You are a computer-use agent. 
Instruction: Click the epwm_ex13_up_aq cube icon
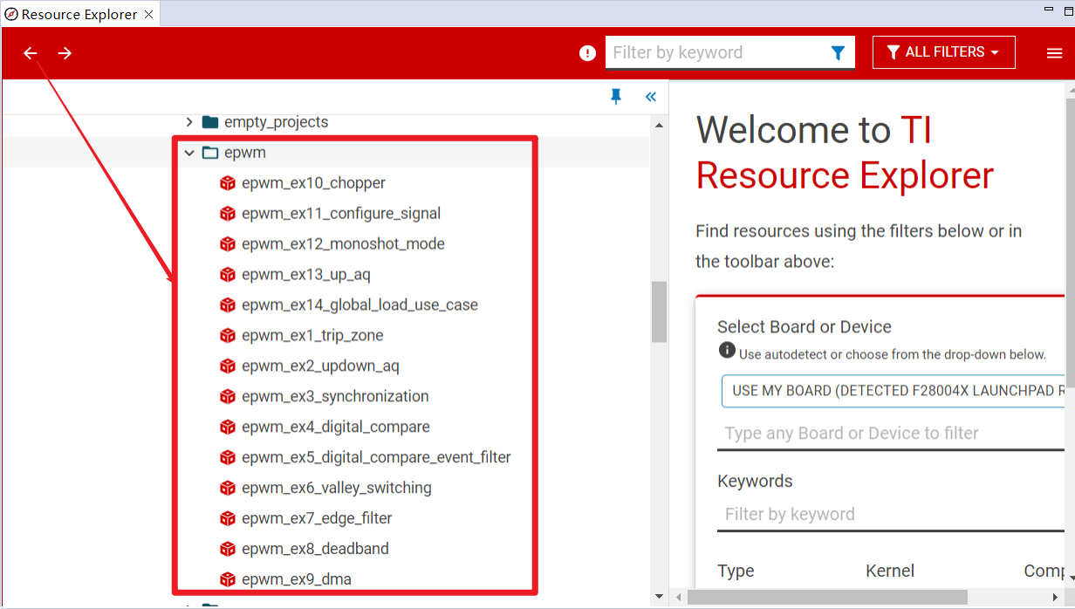[228, 275]
